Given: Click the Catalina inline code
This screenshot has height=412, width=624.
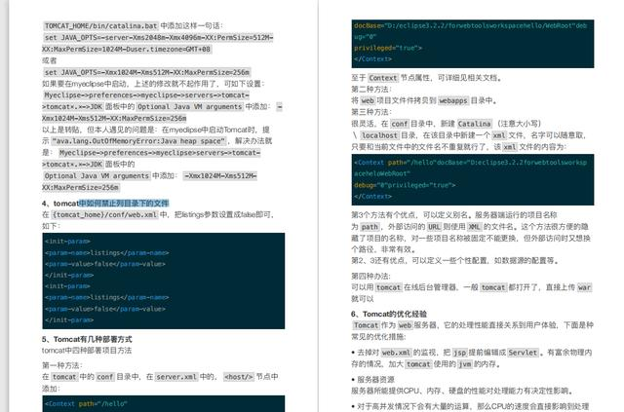Looking at the screenshot, I should point(474,124).
